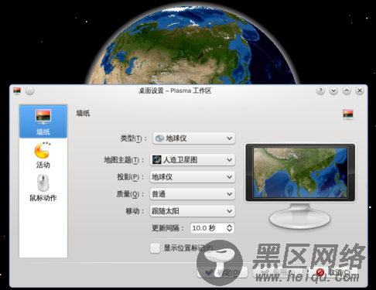This screenshot has width=376, height=290.
Task: Select the 墙纸 wallpaper category in sidebar
Action: (43, 121)
